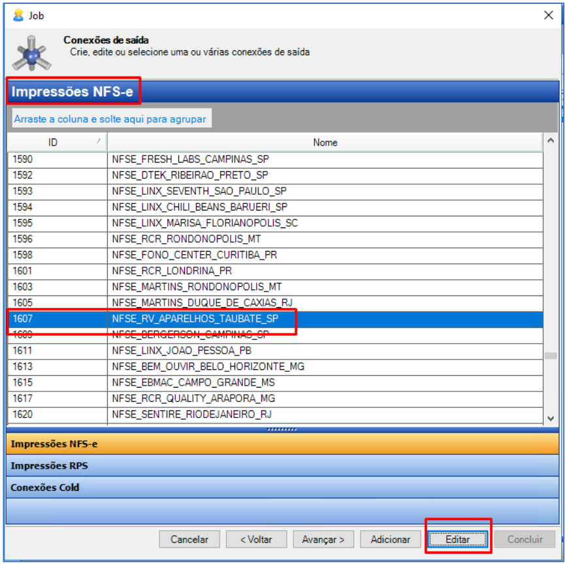Select the NFSE_RV_APARELHOS_TAUBATE_SP row

point(195,319)
